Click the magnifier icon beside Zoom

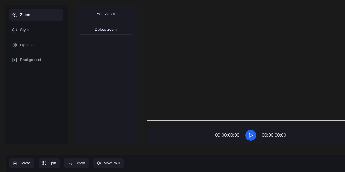(x=15, y=15)
